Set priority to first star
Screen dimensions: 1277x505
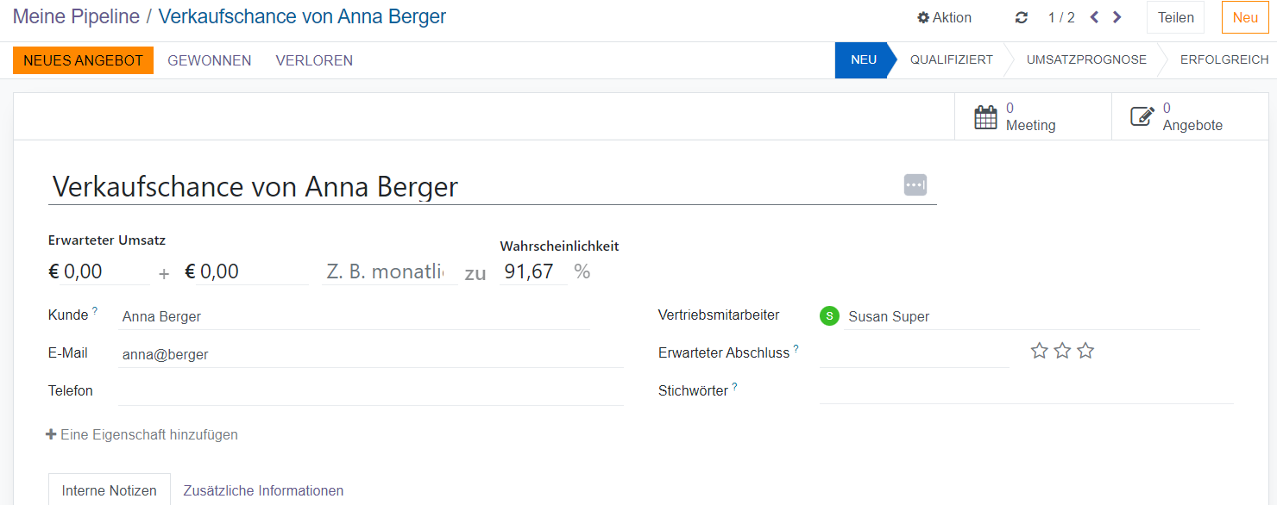pos(1040,351)
